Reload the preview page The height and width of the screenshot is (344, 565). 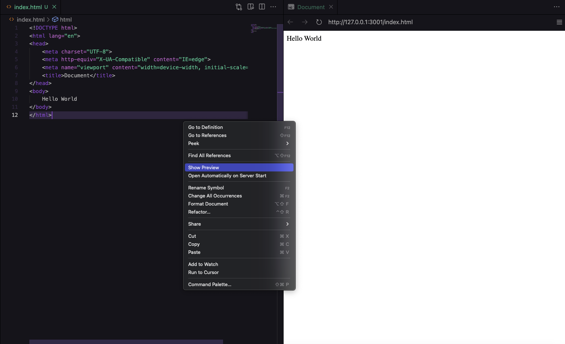(319, 22)
